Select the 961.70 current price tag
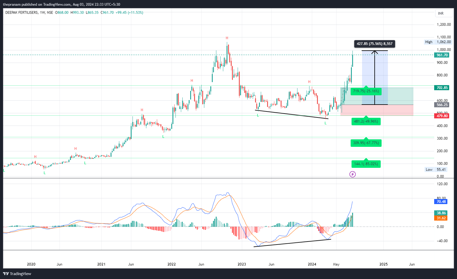457x279 pixels. pos(442,55)
